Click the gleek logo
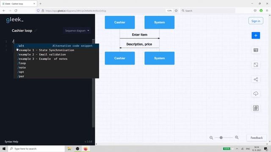Image resolution: width=271 pixels, height=152 pixels. pyautogui.click(x=14, y=20)
